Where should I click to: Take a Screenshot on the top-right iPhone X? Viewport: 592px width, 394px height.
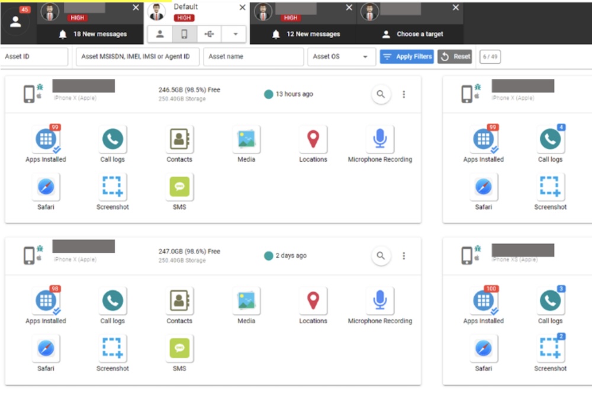[550, 188]
